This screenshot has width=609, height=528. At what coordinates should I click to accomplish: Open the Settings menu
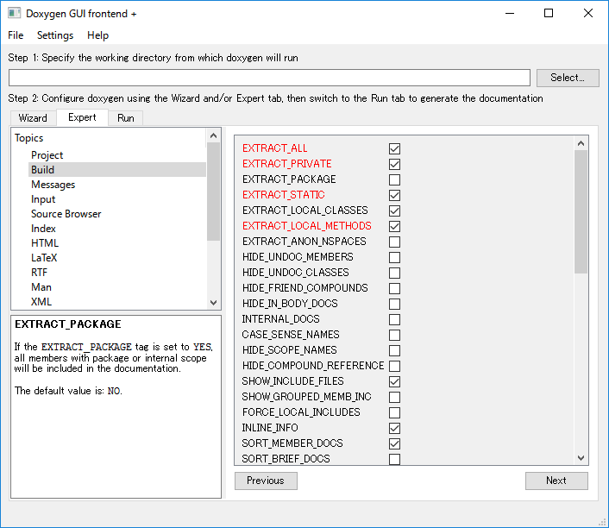55,35
